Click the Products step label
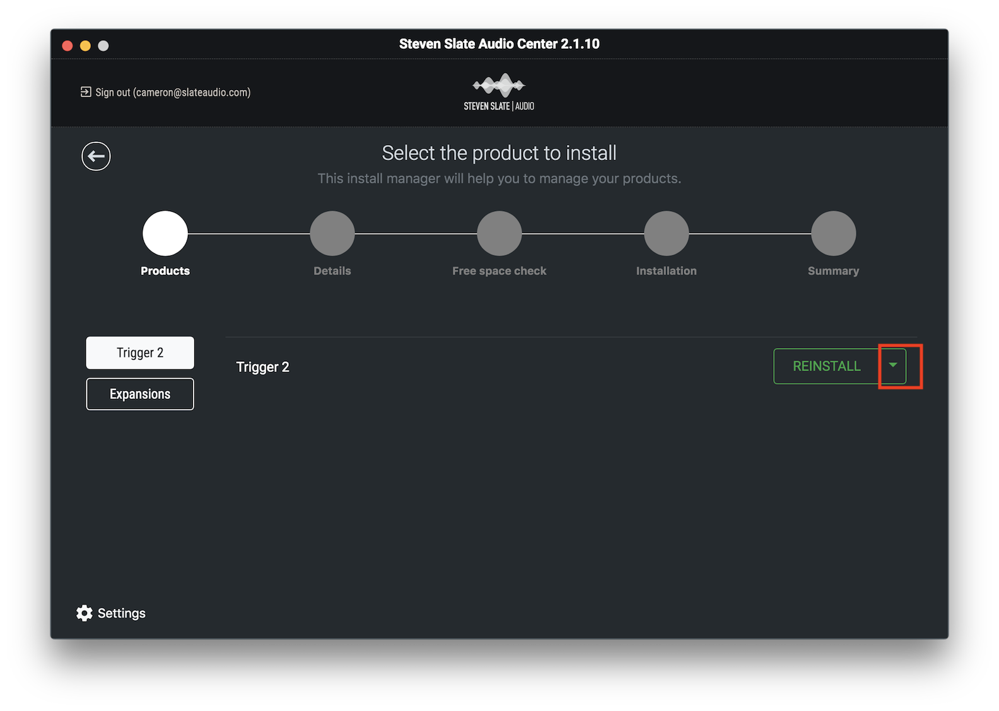This screenshot has width=999, height=711. tap(165, 271)
